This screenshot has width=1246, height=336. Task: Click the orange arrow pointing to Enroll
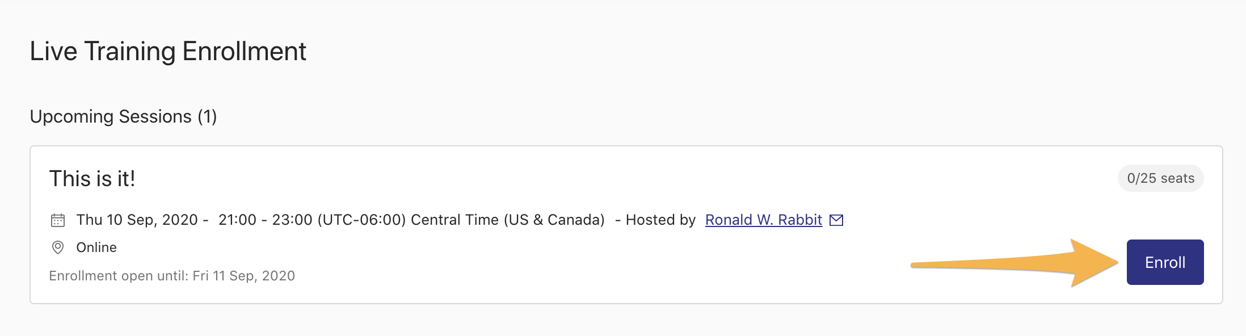coord(1015,263)
